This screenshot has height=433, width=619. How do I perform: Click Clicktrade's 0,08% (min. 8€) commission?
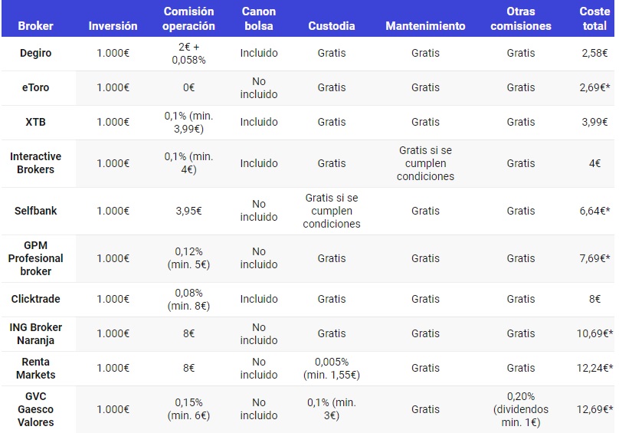(188, 299)
